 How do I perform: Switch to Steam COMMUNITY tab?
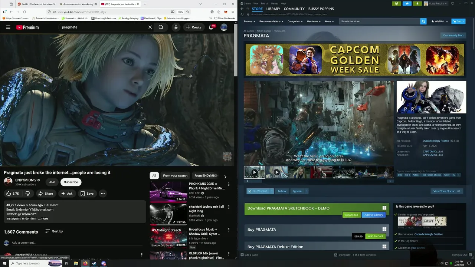tap(294, 9)
